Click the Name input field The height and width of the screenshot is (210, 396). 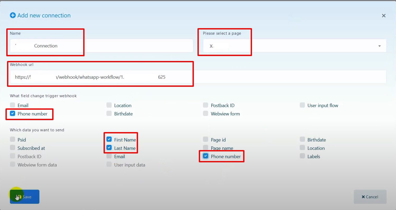click(x=101, y=46)
